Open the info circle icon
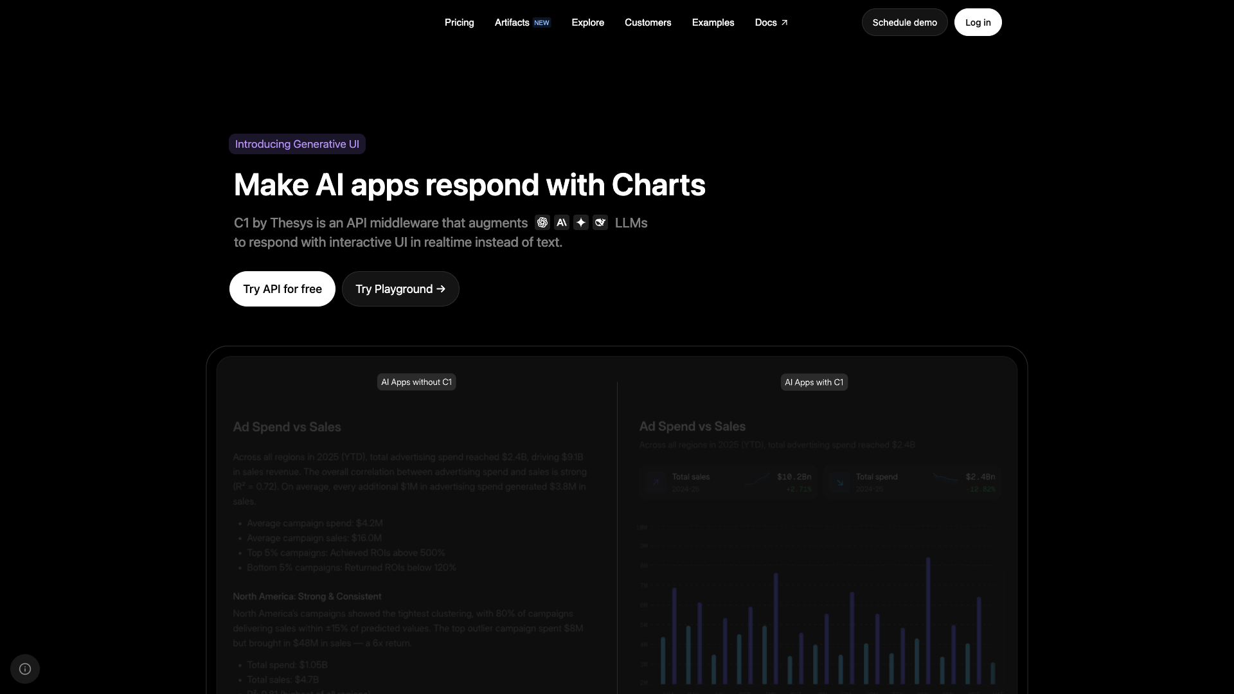The width and height of the screenshot is (1234, 694). (x=25, y=669)
